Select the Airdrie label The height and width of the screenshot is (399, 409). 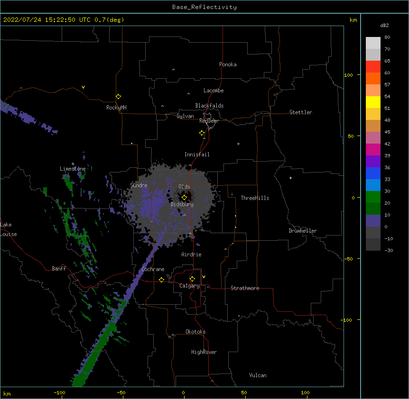[x=191, y=254]
